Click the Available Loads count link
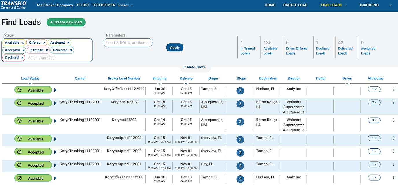This screenshot has height=195, width=398. click(270, 51)
